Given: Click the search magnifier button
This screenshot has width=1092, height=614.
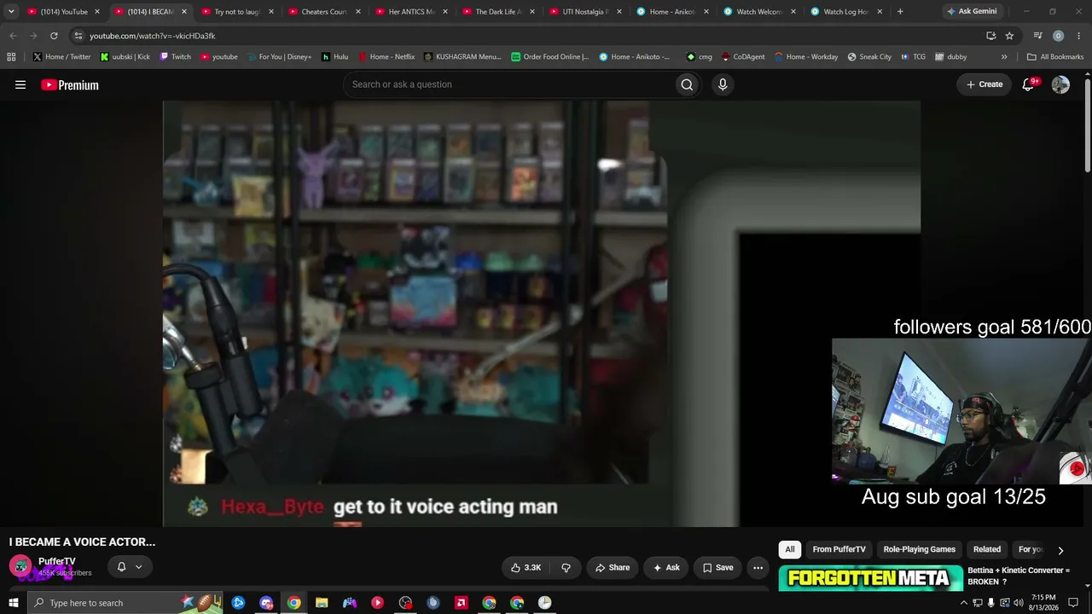Looking at the screenshot, I should point(687,84).
